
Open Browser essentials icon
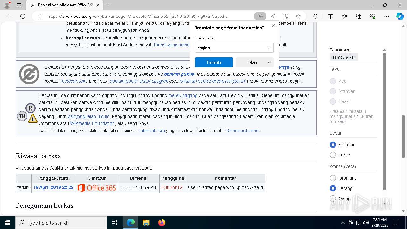[373, 16]
